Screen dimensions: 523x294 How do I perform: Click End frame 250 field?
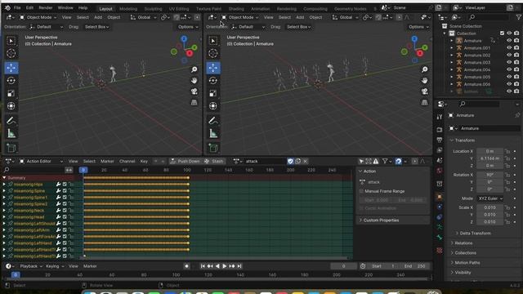415,266
